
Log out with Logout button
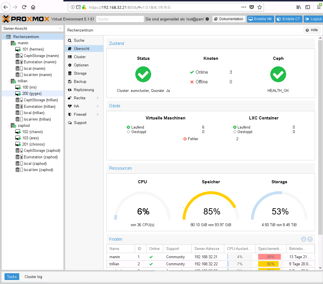(313, 19)
